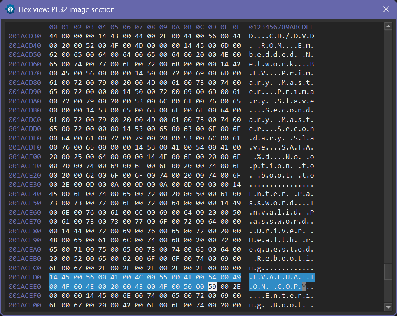Click ASCII text 'H.e.a.l.t.h. .r.'

point(282,240)
